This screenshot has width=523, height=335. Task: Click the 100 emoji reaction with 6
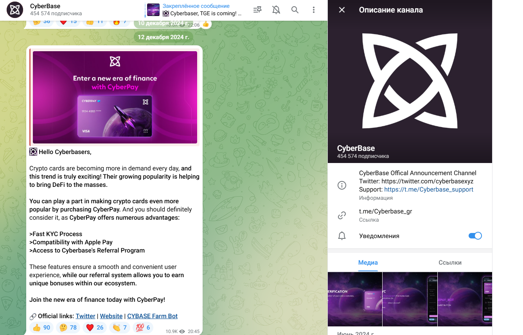(x=143, y=328)
